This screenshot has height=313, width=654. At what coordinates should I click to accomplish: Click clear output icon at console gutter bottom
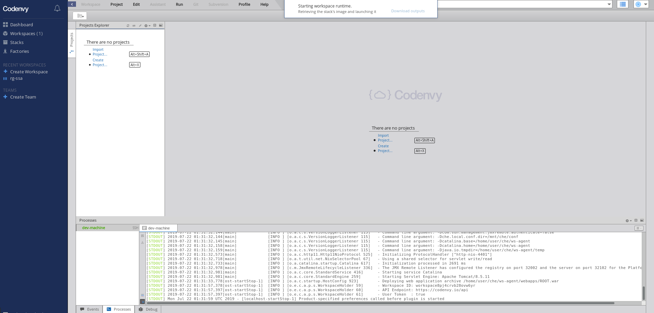pyautogui.click(x=142, y=301)
